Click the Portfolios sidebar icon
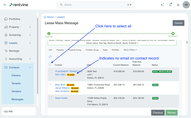191x118 pixels. tap(6, 19)
